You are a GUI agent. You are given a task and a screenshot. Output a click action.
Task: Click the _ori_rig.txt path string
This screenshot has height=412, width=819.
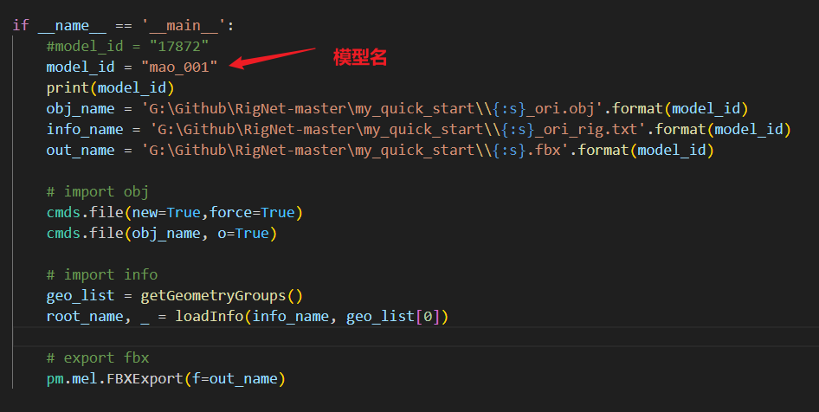click(397, 130)
